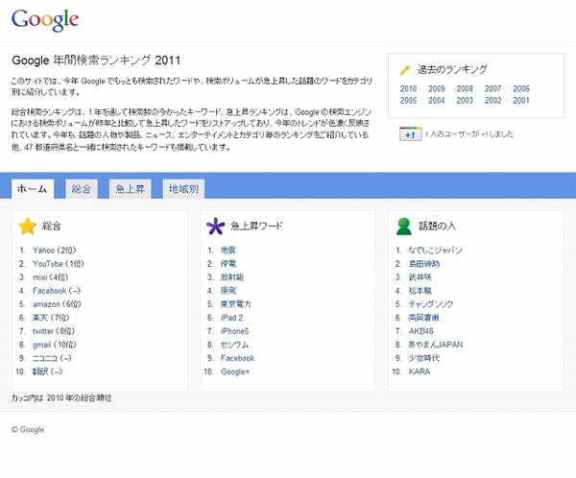Screen dimensions: 576x478
Task: Click the 楽天 ranking link
Action: point(40,318)
